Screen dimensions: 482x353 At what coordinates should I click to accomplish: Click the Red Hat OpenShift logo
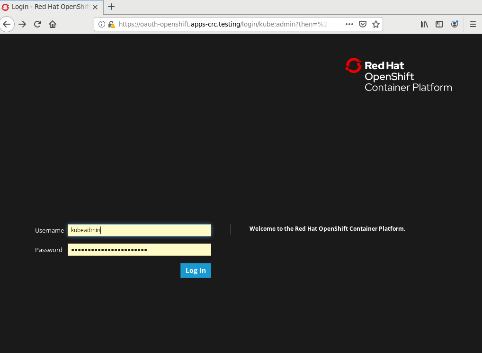click(398, 75)
